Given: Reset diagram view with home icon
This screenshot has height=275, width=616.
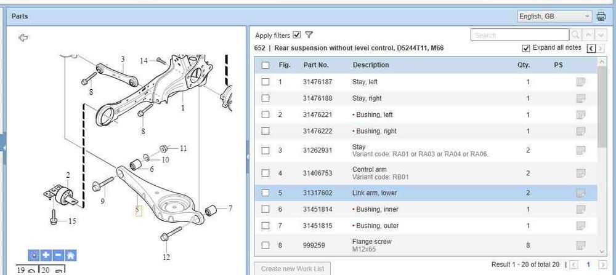Looking at the screenshot, I should click(70, 255).
